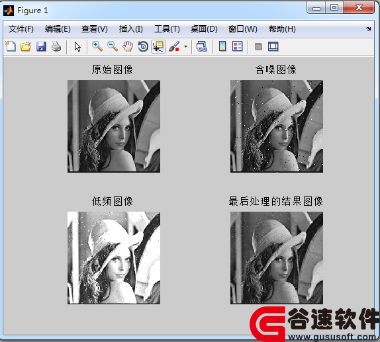Screen dimensions: 380x342
Task: Close the Figure 1 window
Action: point(359,8)
